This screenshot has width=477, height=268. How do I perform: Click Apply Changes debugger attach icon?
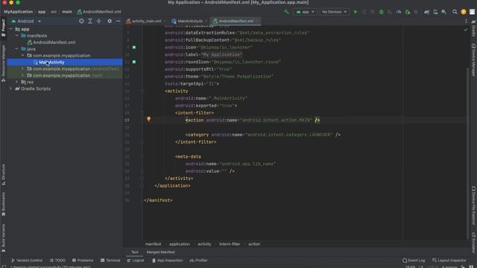(x=408, y=12)
